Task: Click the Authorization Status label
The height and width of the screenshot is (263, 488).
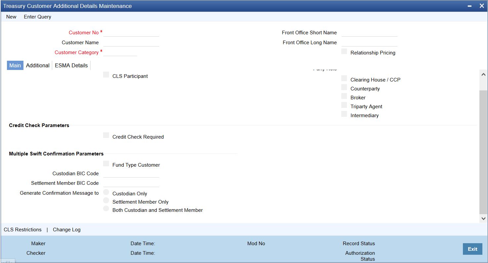Action: (x=360, y=256)
